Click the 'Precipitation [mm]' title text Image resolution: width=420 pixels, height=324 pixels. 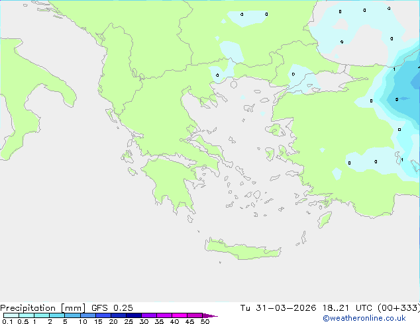tap(42, 308)
